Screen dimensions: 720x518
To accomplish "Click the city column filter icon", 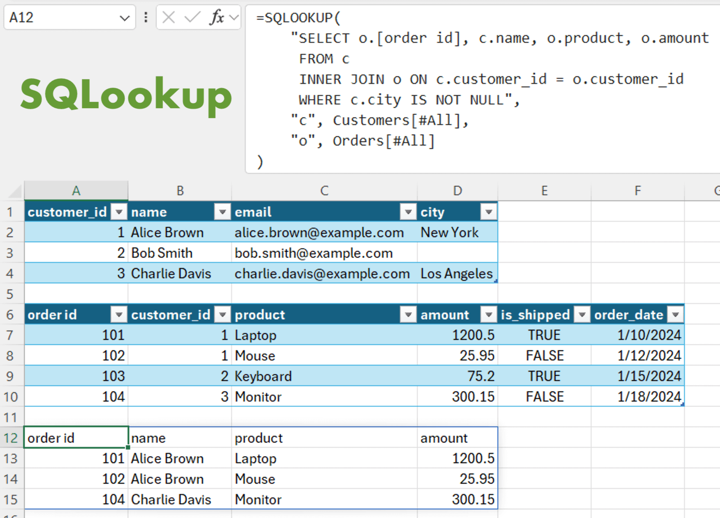I will (x=488, y=211).
